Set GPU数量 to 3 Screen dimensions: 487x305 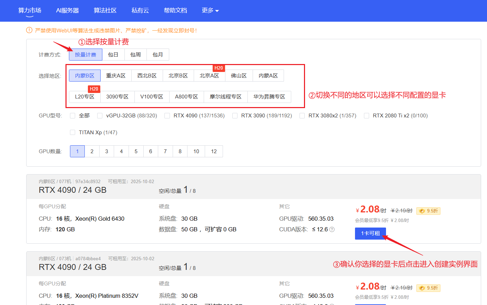(x=107, y=151)
